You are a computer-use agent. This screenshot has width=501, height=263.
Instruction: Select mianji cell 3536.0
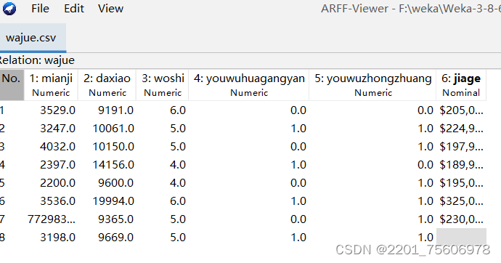point(51,201)
